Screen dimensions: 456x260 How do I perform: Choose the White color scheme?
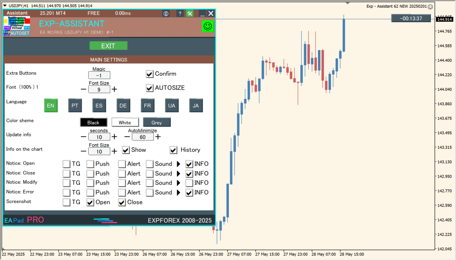click(125, 122)
